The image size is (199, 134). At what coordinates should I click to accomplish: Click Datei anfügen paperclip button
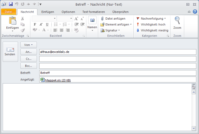[113, 19]
